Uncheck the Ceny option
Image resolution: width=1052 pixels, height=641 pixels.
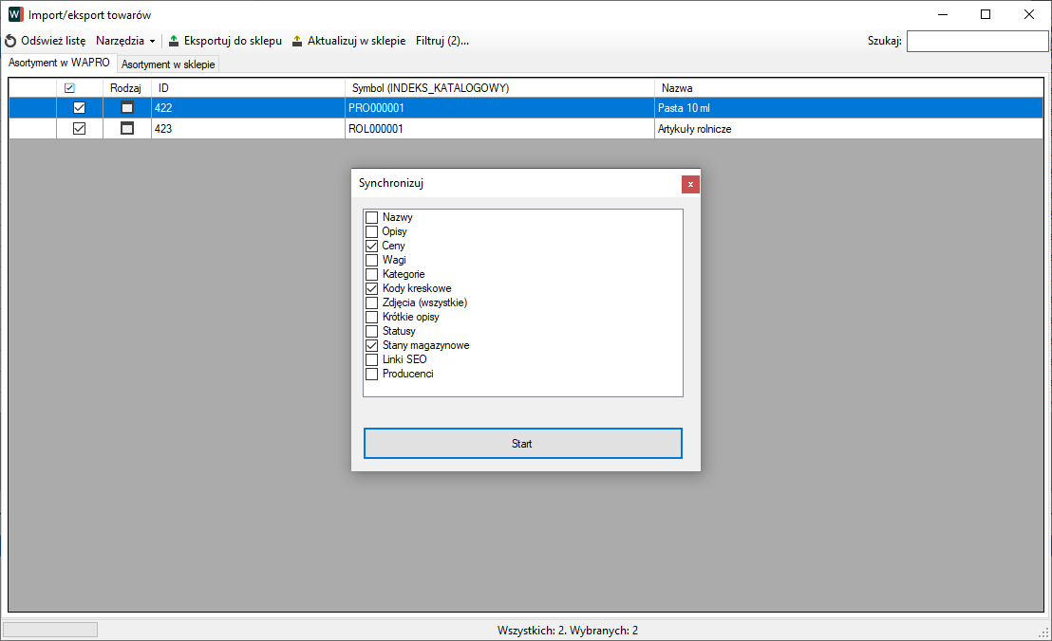tap(372, 246)
